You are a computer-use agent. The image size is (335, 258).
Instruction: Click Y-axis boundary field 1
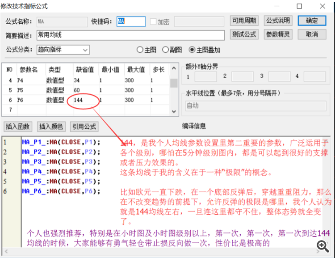(206, 76)
